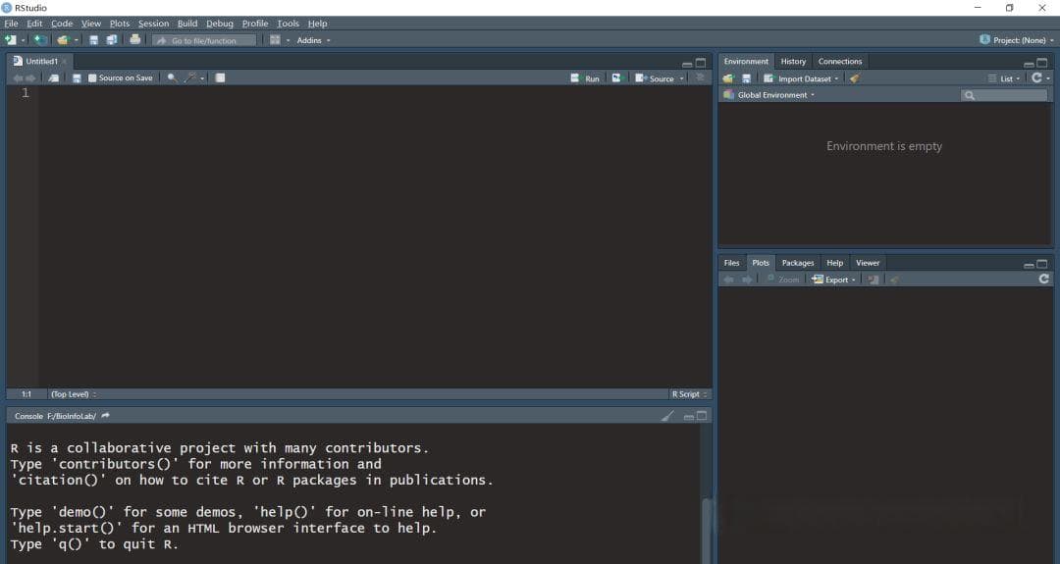Open the Viewer tab
This screenshot has height=564, width=1060.
[x=868, y=263]
